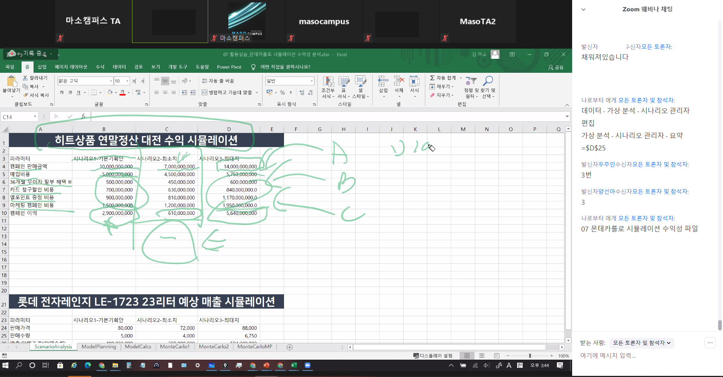Click the percent style icon
Viewport: 723px width, 377px height.
[282, 92]
